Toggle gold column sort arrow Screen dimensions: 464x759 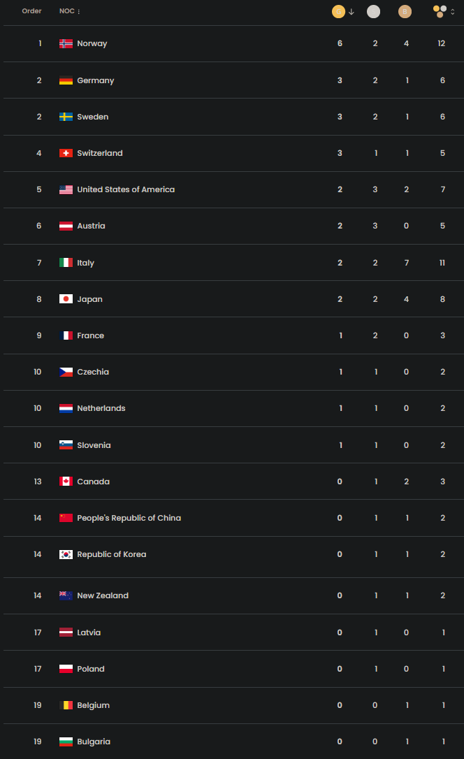coord(351,11)
